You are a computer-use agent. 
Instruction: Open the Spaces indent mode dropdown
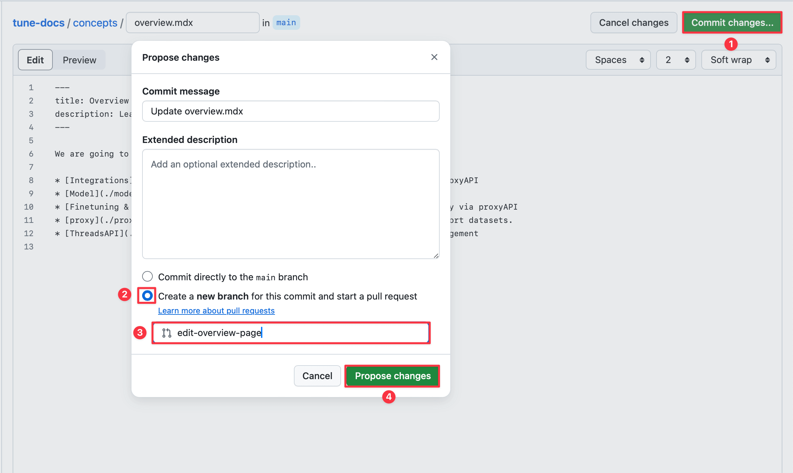618,60
